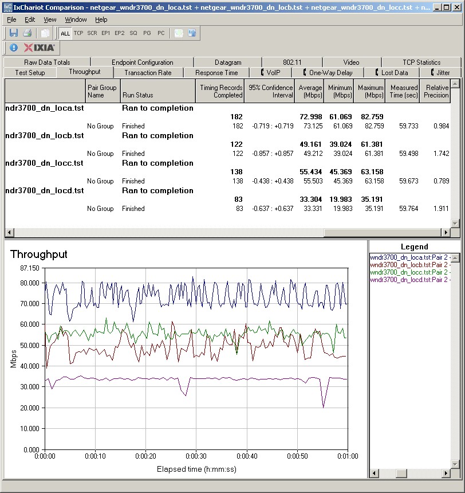This screenshot has width=465, height=493.
Task: Select the ndr3700_dn_locc.tst row
Action: pyautogui.click(x=228, y=163)
